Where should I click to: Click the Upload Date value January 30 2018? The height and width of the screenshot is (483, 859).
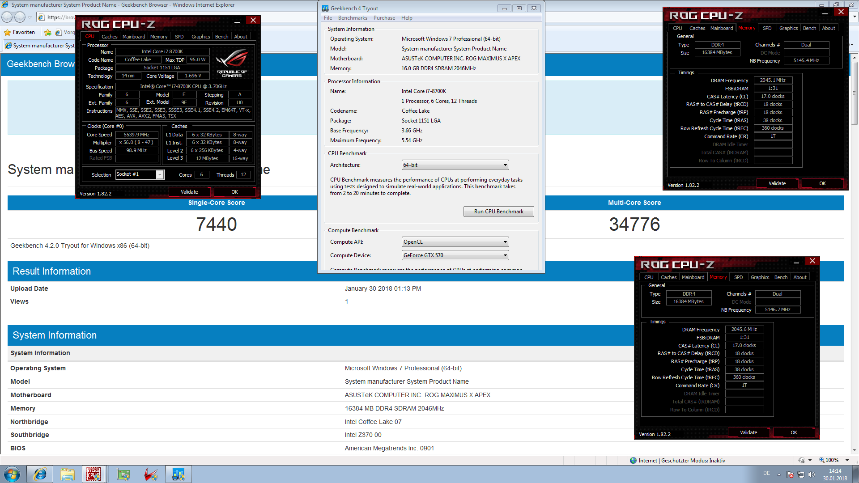click(383, 288)
